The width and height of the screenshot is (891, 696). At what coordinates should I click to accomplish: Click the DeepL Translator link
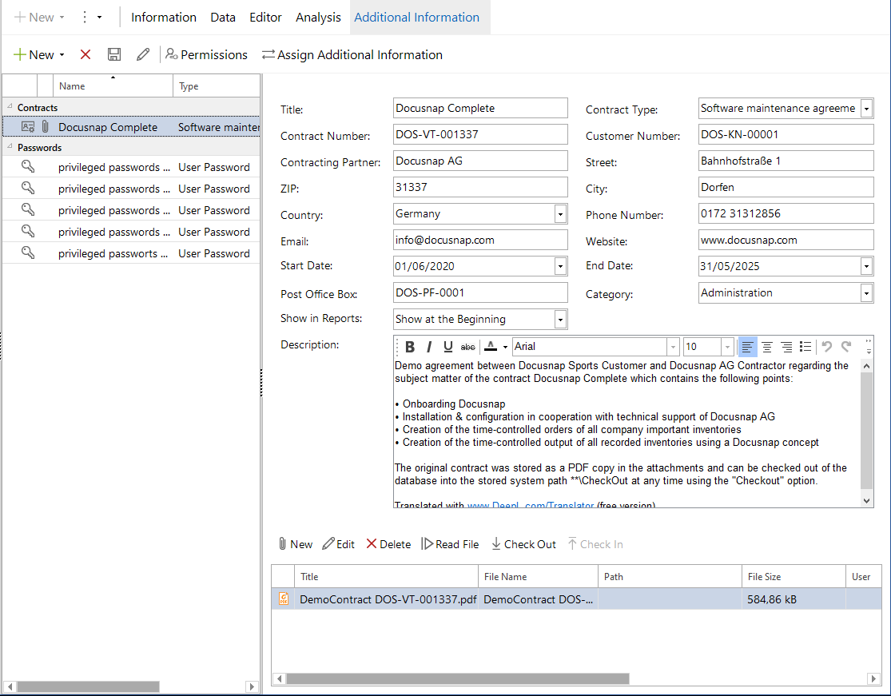(530, 504)
